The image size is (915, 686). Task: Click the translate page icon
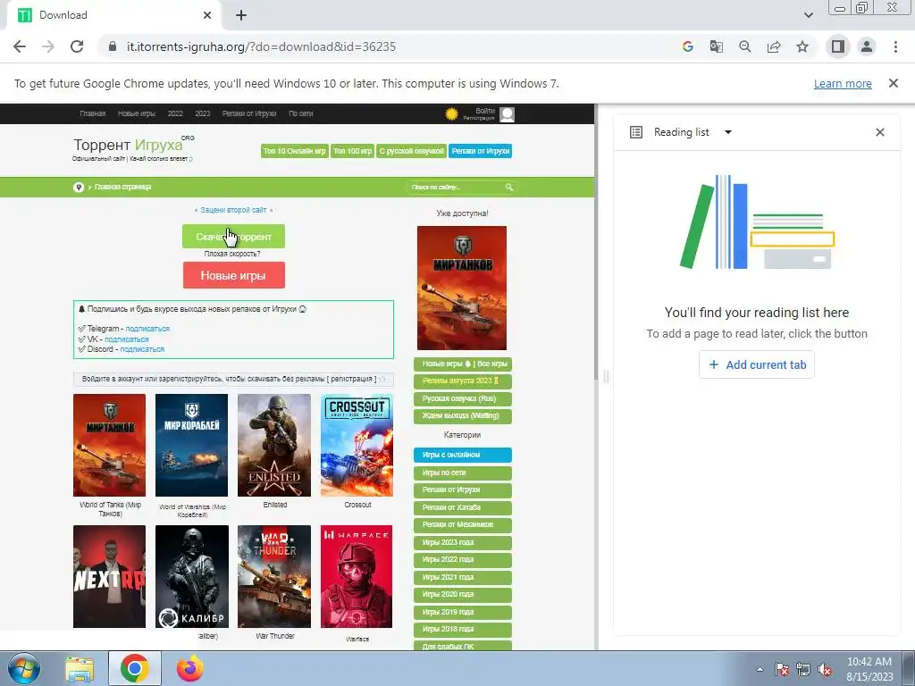(716, 46)
